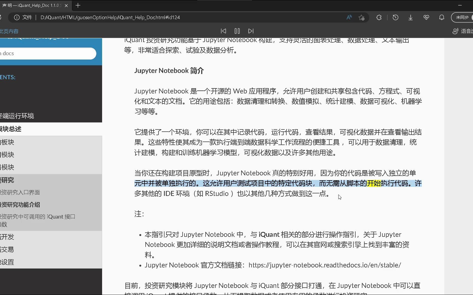Open the browser history panel
473x295 pixels.
pyautogui.click(x=396, y=17)
